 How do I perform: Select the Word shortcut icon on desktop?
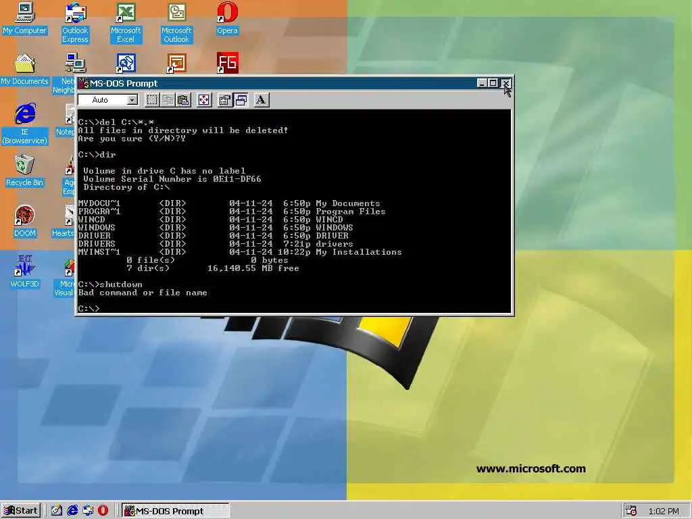click(126, 64)
